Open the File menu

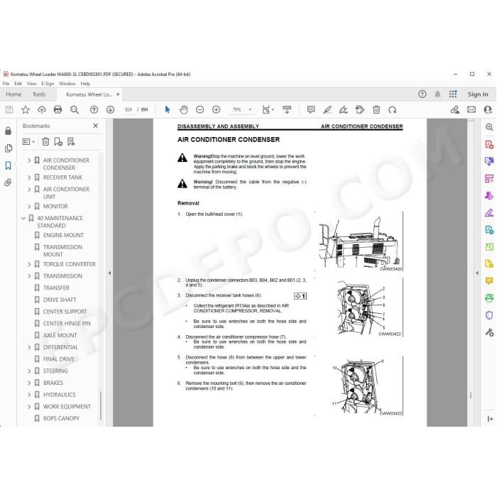(6, 84)
